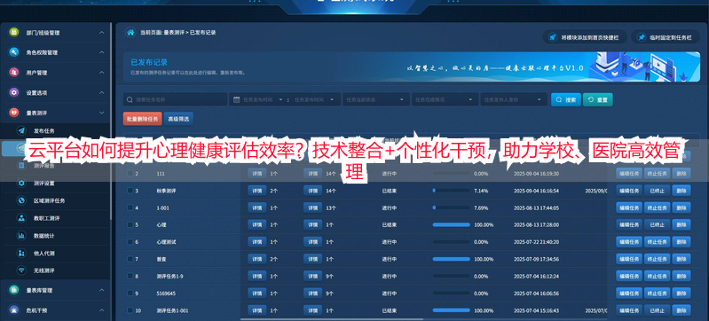The image size is (709, 321).
Task: Click the home icon in breadcrumb
Action: [130, 33]
